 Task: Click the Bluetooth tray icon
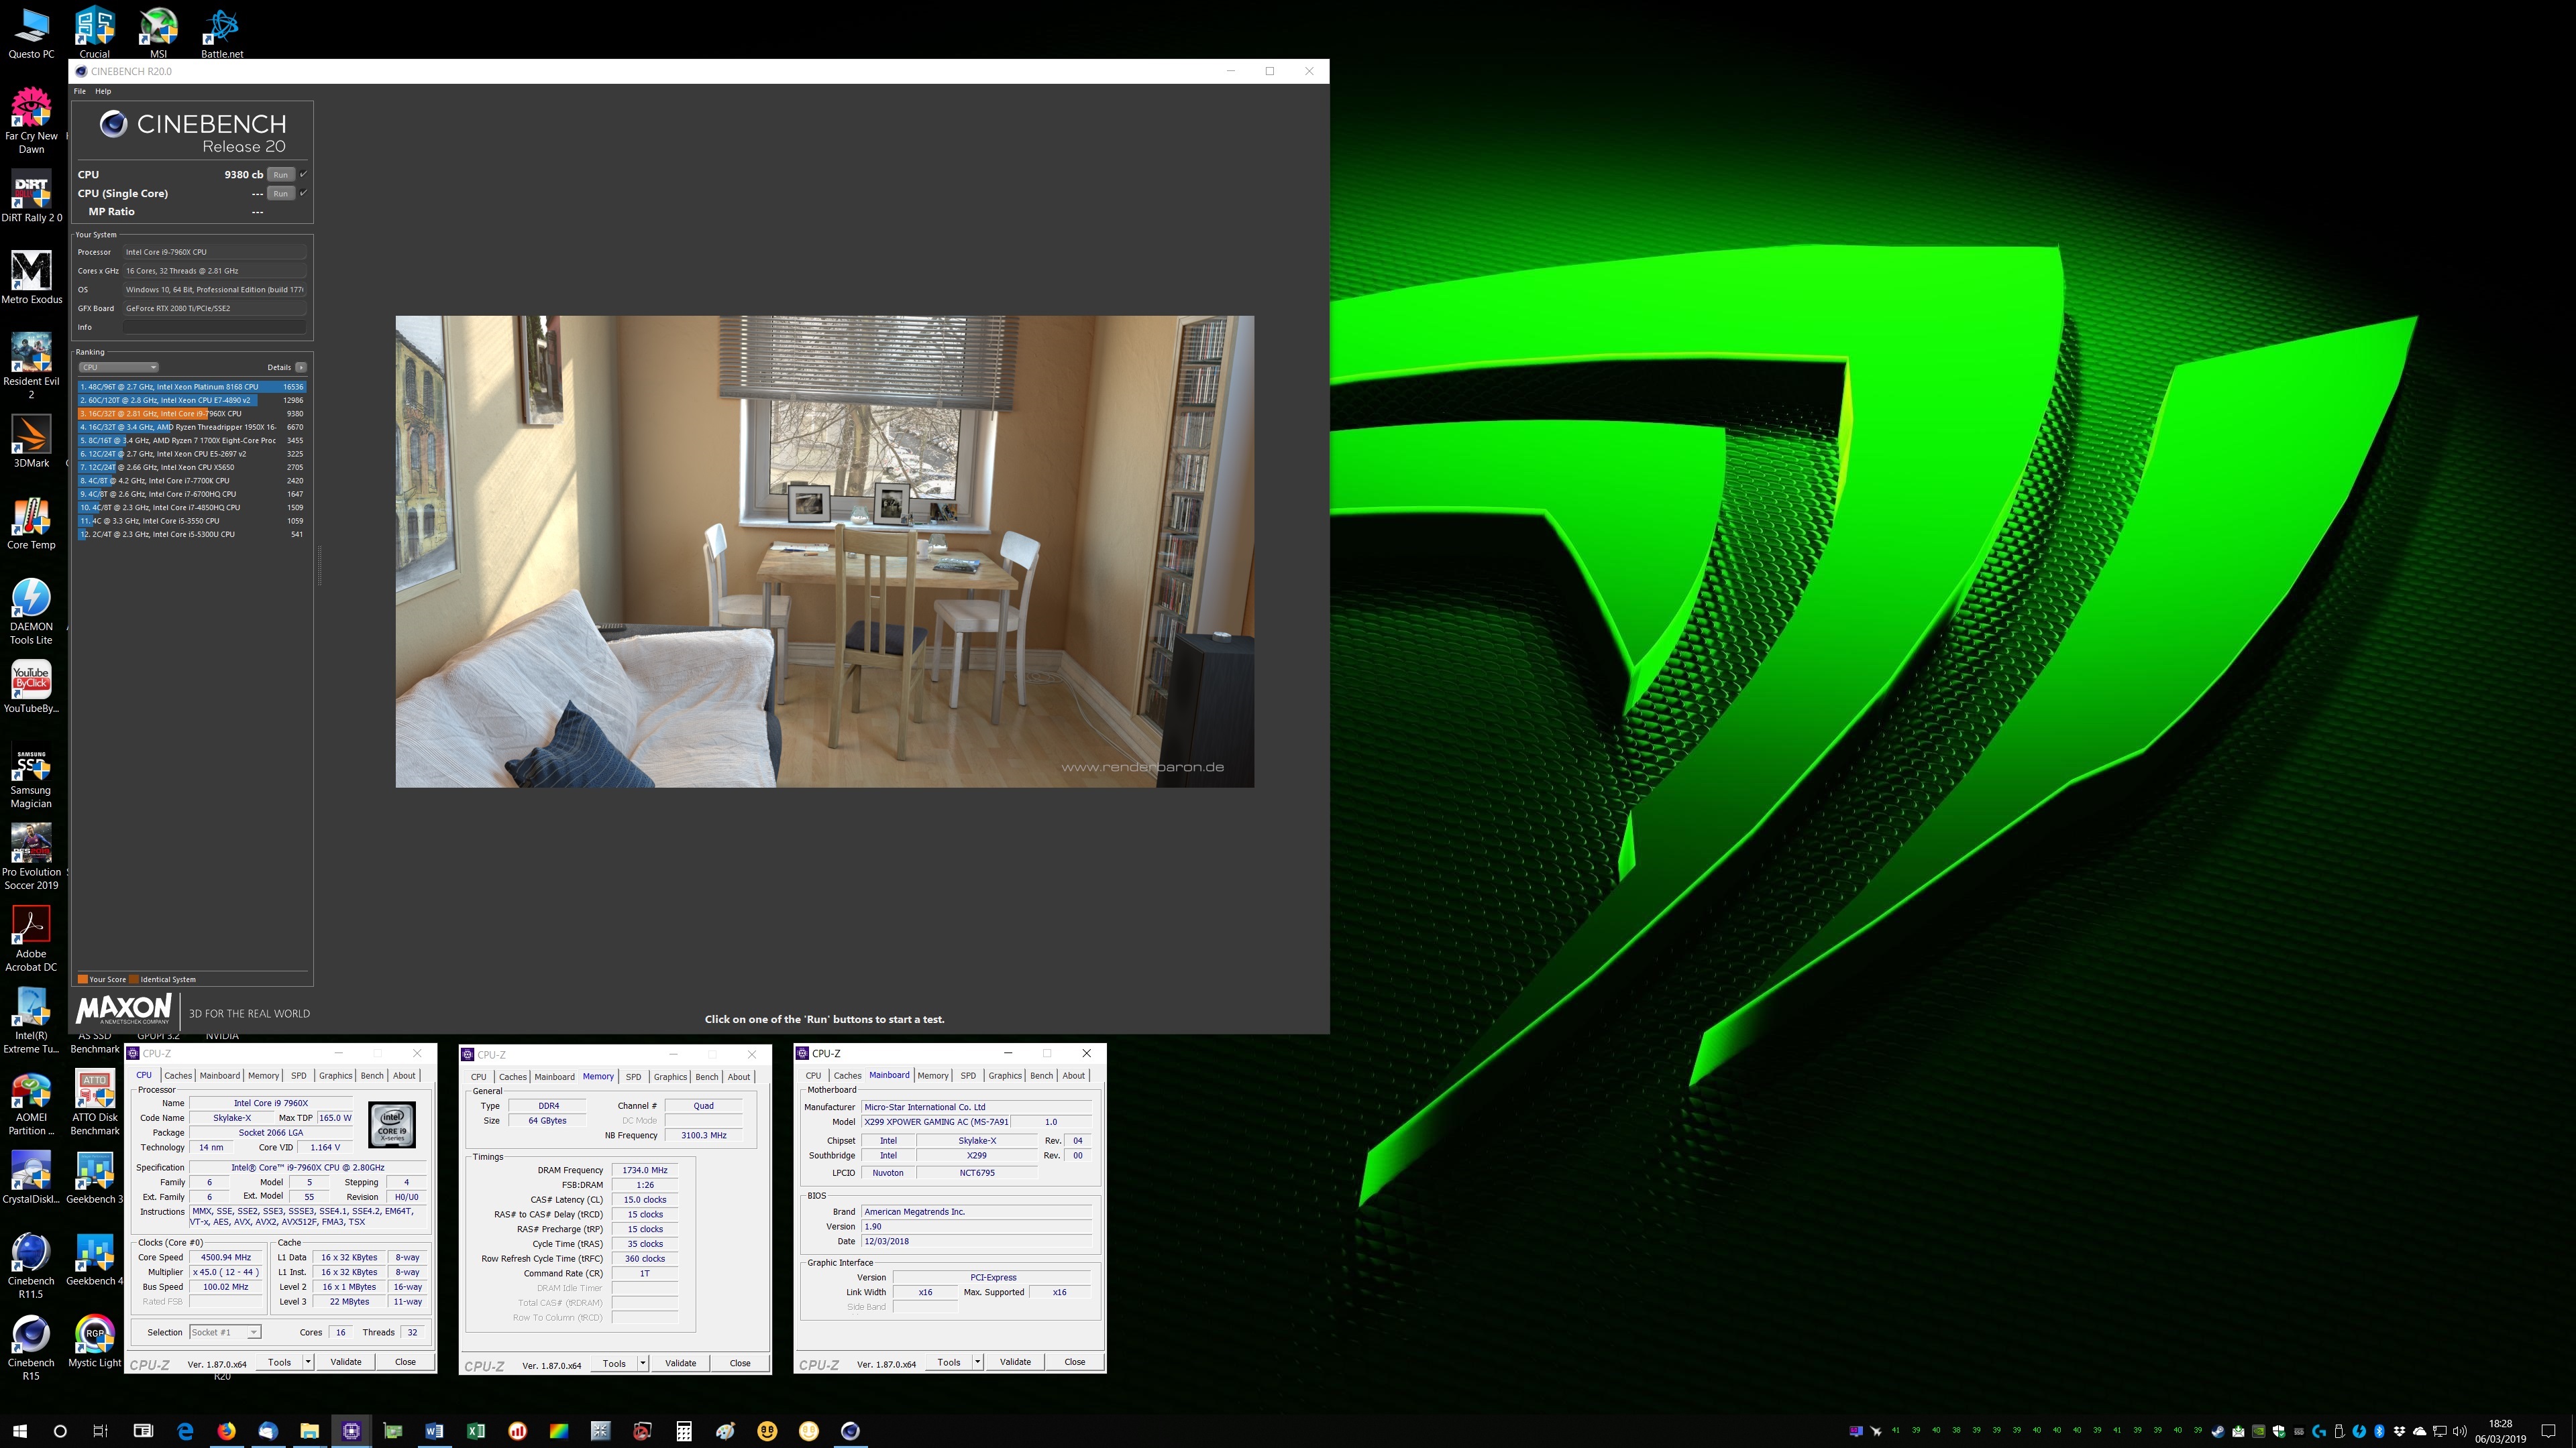[x=2380, y=1431]
